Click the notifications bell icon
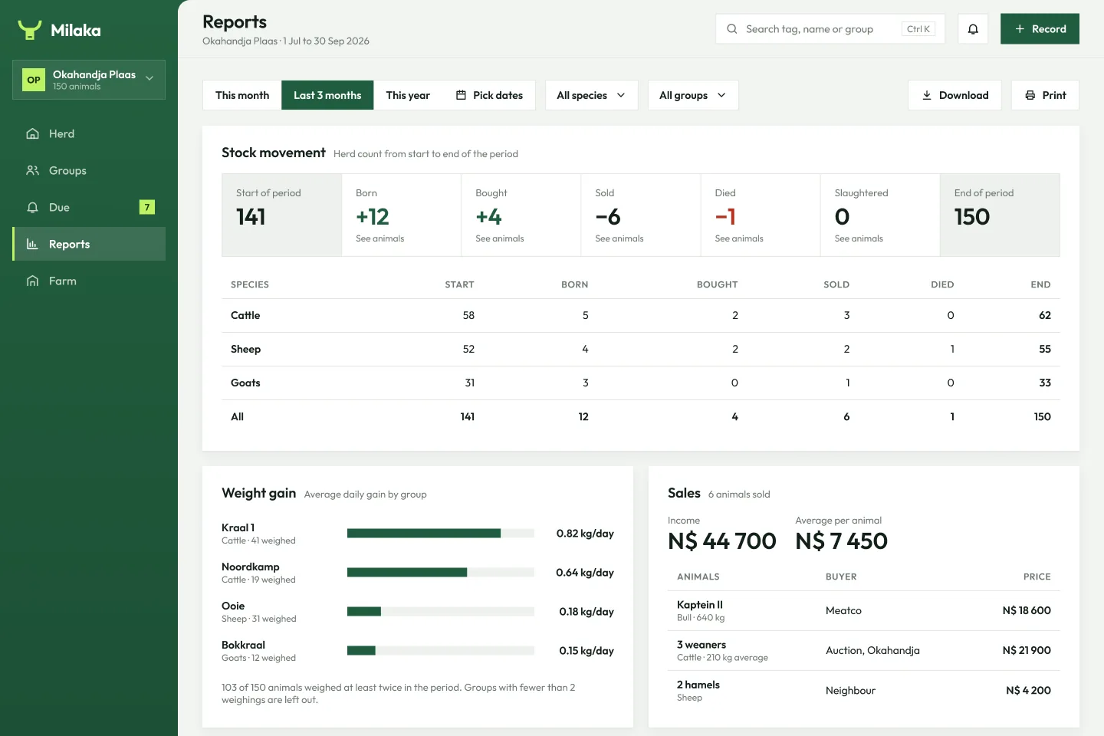1104x736 pixels. [x=973, y=29]
